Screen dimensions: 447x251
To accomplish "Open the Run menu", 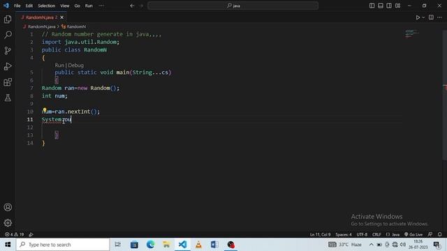I will pos(89,6).
